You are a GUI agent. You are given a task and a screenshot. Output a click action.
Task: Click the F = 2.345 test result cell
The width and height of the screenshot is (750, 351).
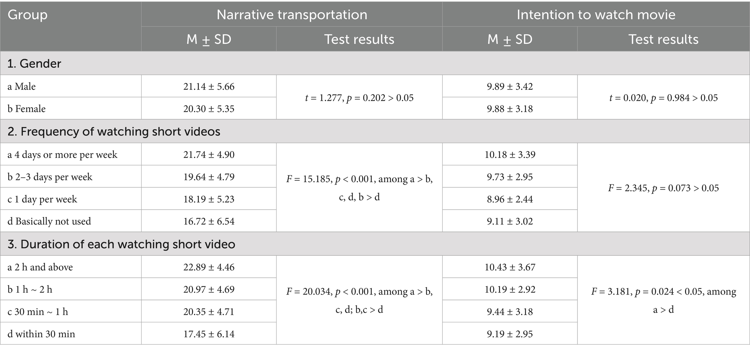click(663, 188)
